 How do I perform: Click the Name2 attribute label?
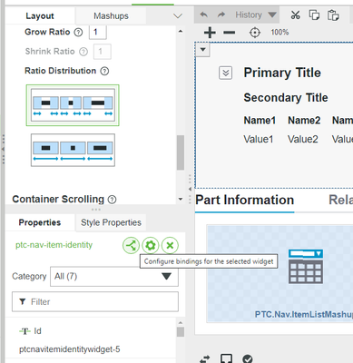[x=304, y=121]
